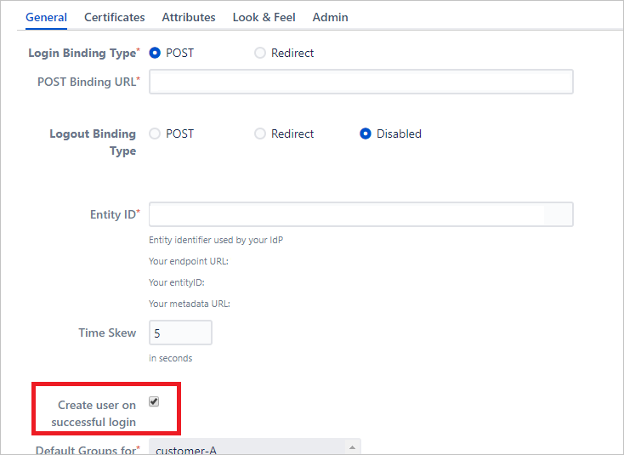
Task: Click 'Your metadata URL:' text
Action: (190, 304)
